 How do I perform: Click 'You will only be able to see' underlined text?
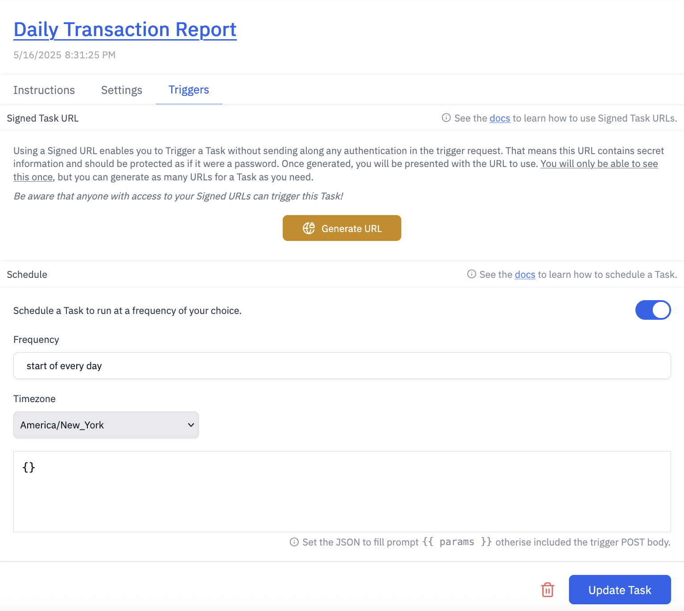599,164
